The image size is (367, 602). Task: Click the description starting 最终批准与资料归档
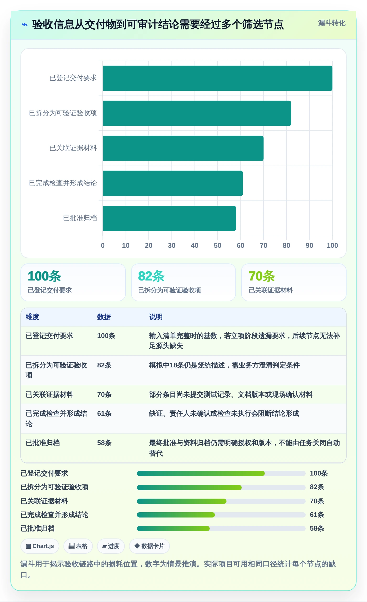(x=244, y=448)
